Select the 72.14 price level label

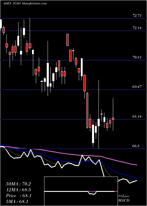137,28
